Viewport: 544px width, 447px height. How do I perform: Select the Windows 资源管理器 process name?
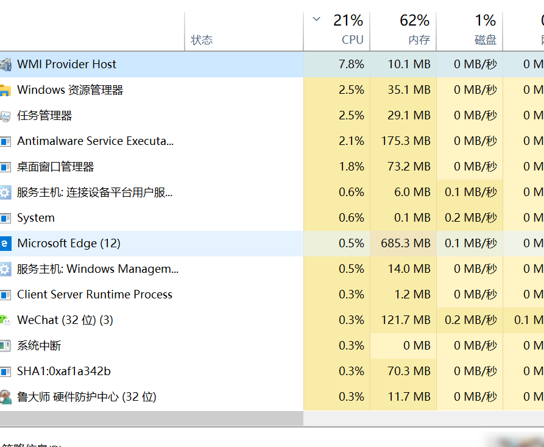click(70, 90)
